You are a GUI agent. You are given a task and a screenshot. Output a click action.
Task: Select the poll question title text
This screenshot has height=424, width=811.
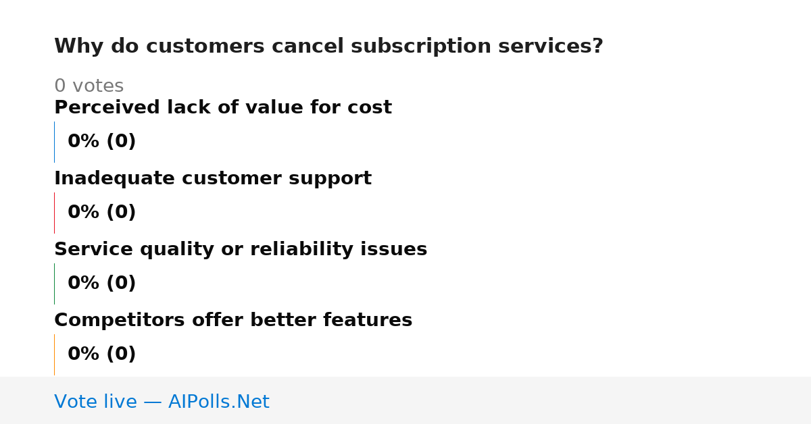click(328, 47)
